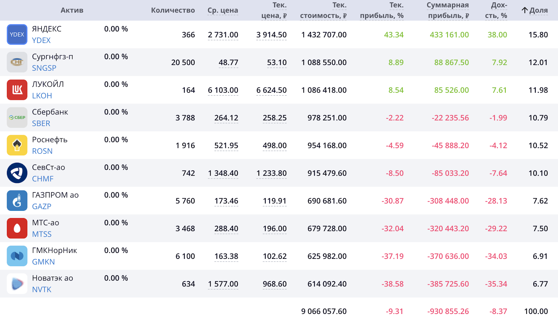The height and width of the screenshot is (324, 558).
Task: Click LKOH average price 6 103.00
Action: 223,90
